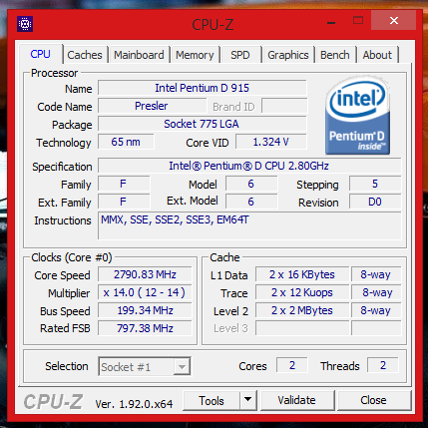This screenshot has width=428, height=428.
Task: Click the Bus Speed value '199.34 MHz'
Action: [145, 310]
